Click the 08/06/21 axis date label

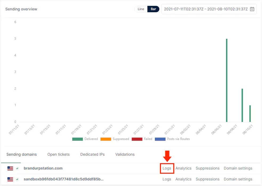[x=216, y=129]
